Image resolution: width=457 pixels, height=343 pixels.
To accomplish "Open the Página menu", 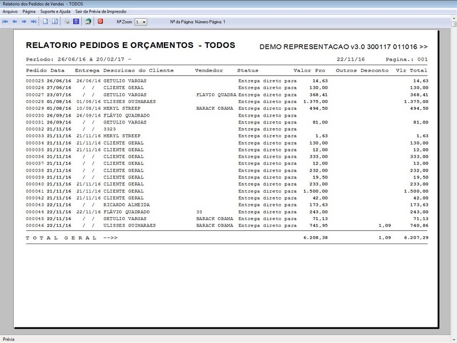I will point(29,11).
